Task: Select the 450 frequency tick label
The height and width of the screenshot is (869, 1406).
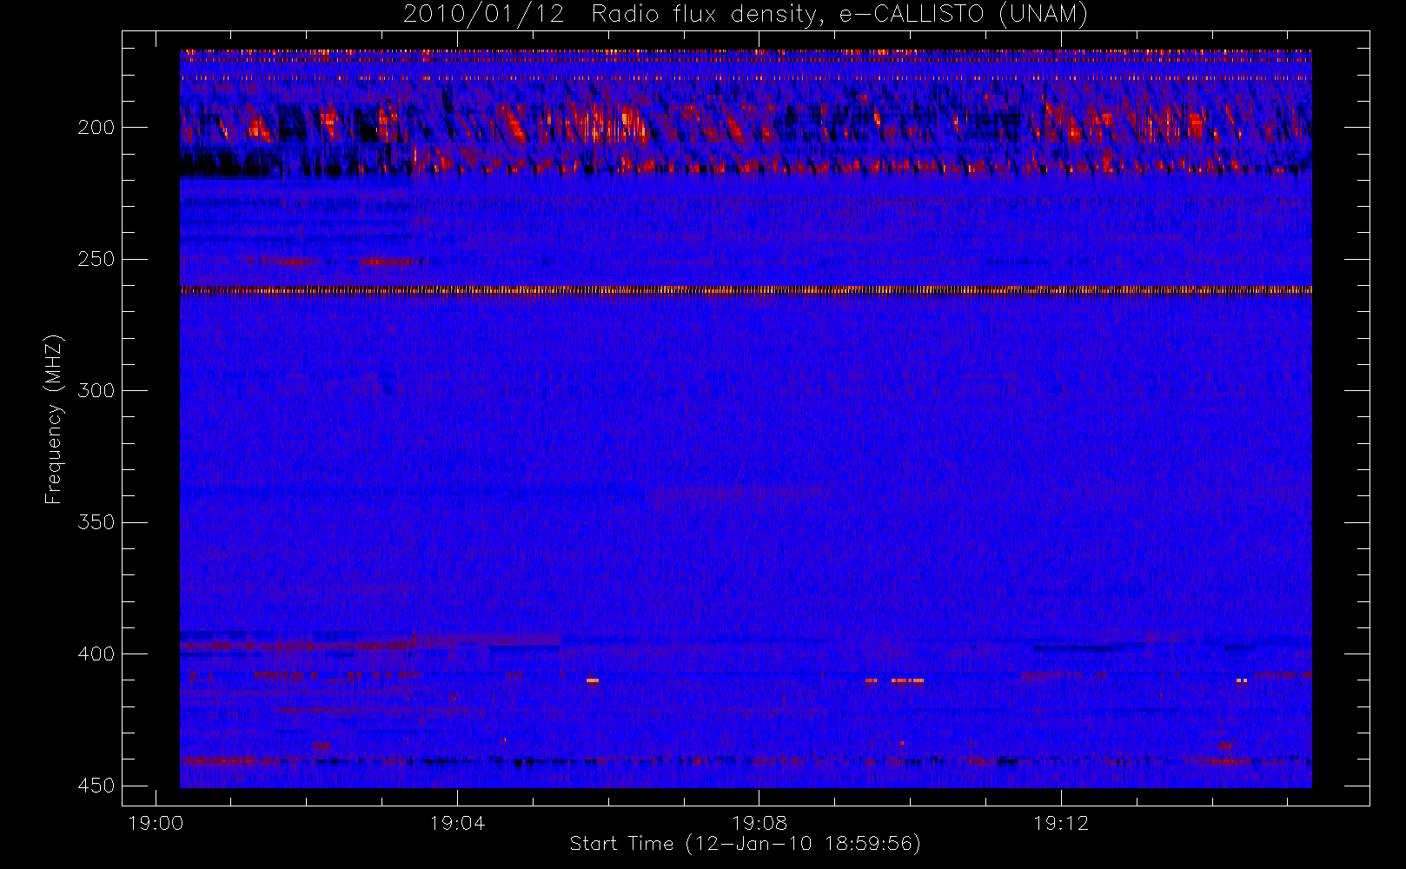Action: pos(96,786)
